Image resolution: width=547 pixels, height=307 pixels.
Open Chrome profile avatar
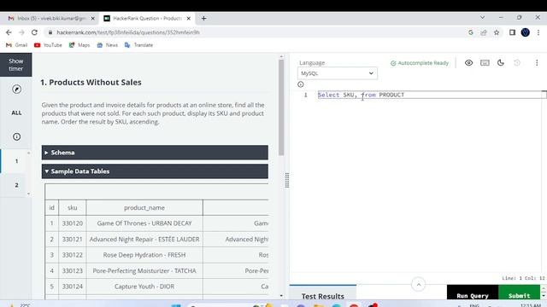(x=526, y=32)
